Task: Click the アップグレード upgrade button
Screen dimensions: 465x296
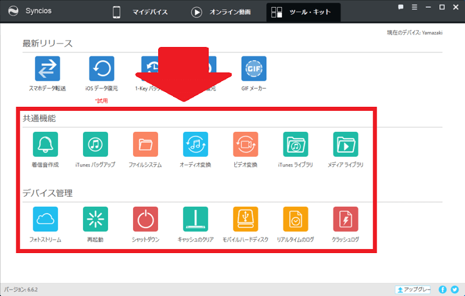Action: [x=413, y=290]
